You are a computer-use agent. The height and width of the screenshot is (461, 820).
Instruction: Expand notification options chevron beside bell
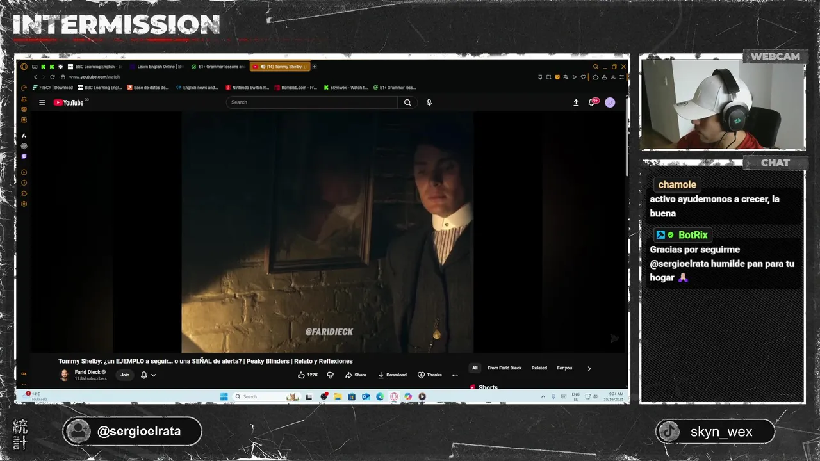tap(153, 375)
